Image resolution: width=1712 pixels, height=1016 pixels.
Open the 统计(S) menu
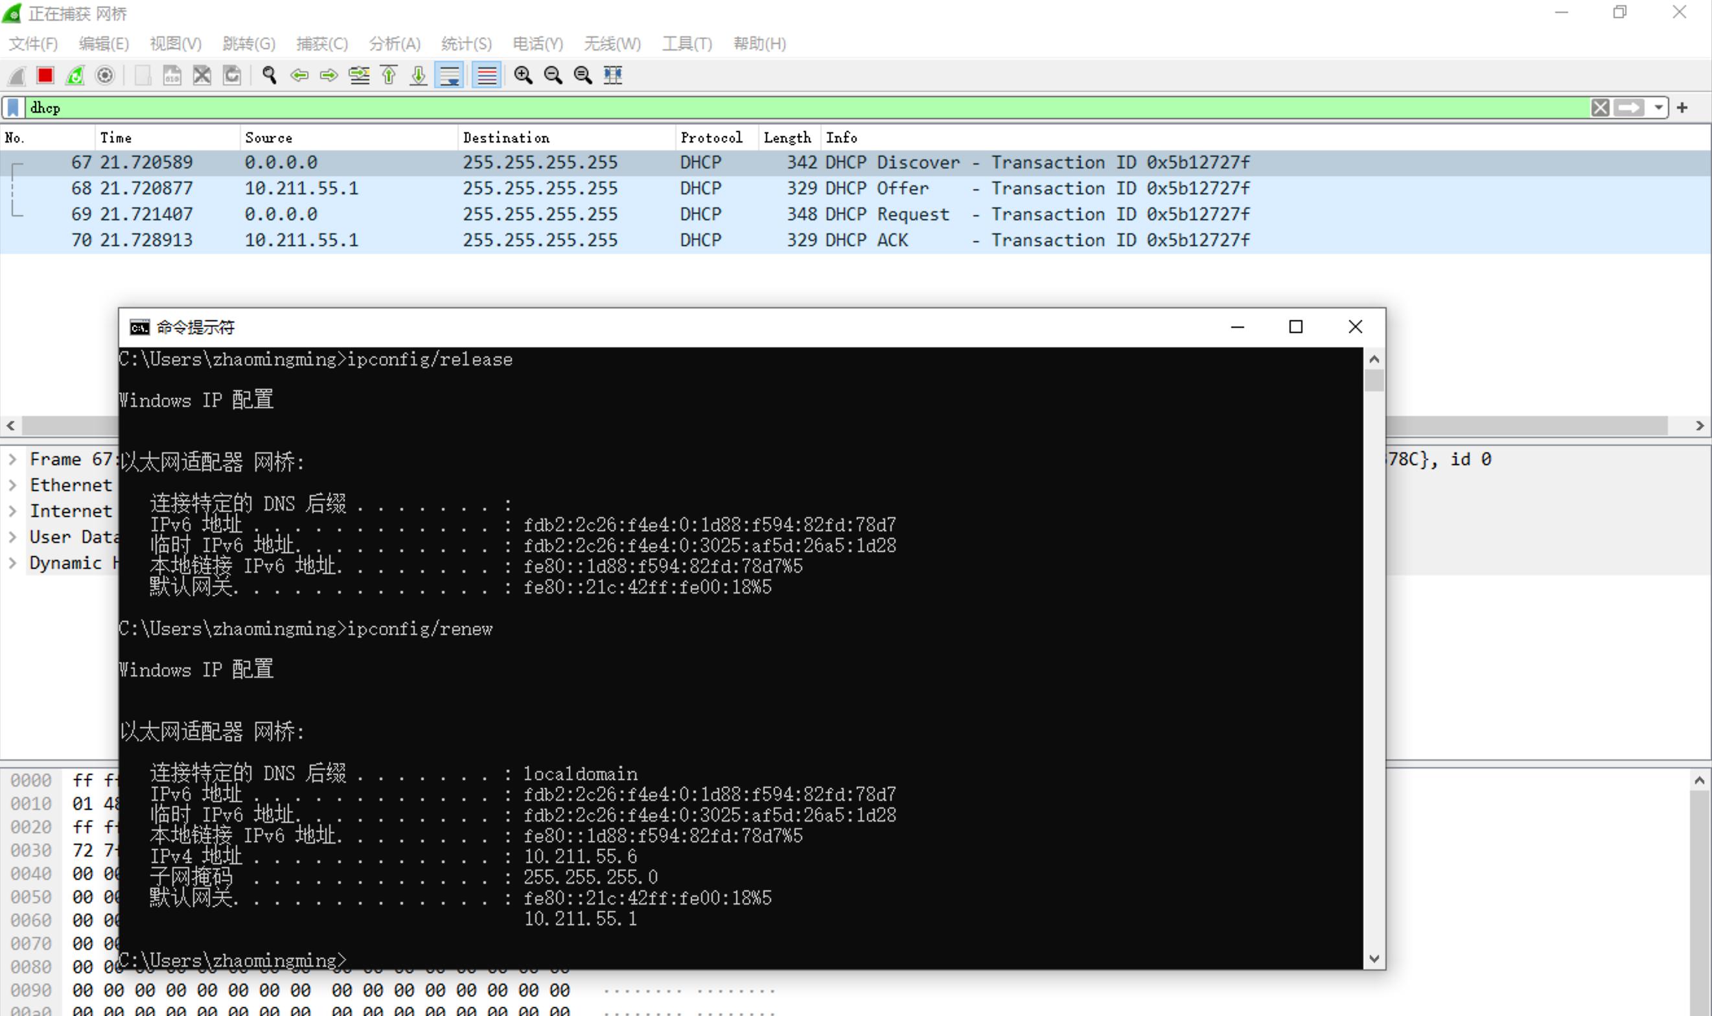click(x=466, y=44)
